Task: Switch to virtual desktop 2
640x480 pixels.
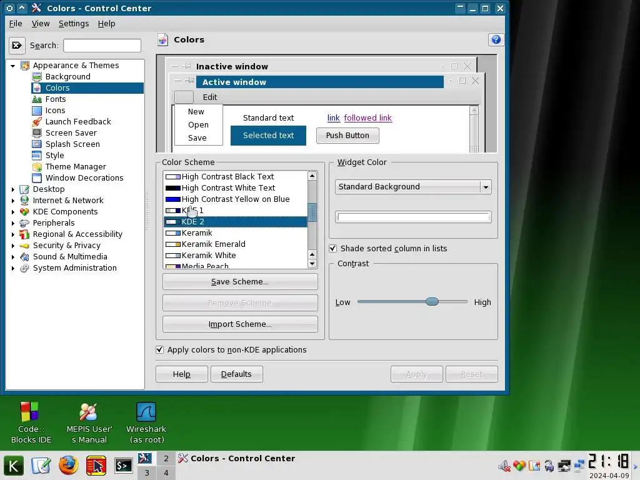Action: click(x=166, y=458)
